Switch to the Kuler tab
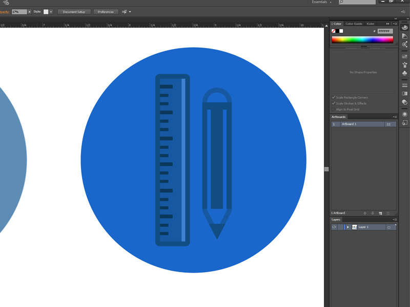The image size is (410, 307). (371, 24)
